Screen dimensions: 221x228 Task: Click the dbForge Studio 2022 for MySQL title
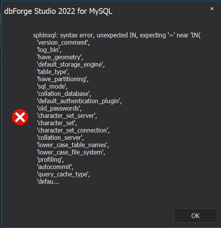[x=58, y=11]
